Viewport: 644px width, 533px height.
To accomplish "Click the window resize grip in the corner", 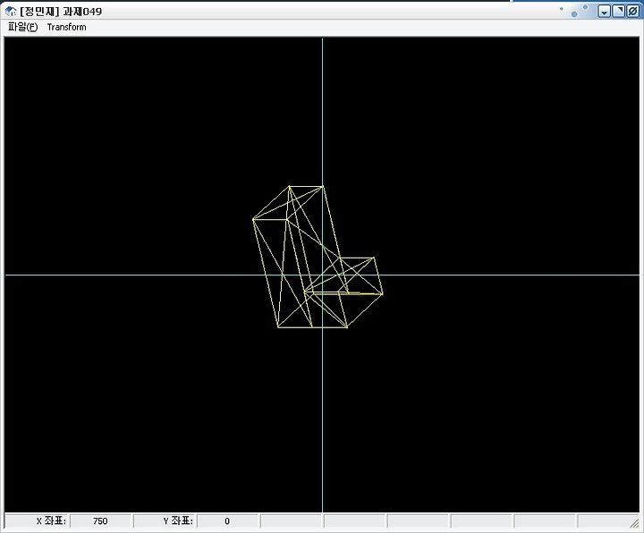I will [635, 523].
